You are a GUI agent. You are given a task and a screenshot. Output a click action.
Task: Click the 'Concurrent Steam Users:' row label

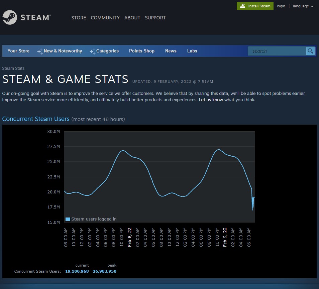38,271
